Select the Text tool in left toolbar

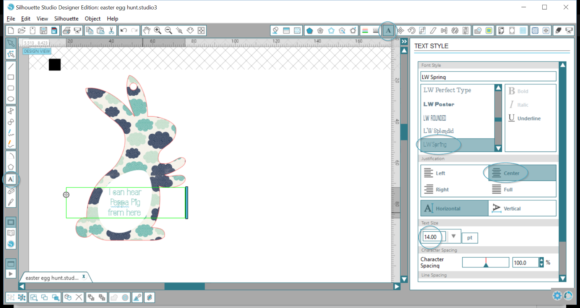11,179
